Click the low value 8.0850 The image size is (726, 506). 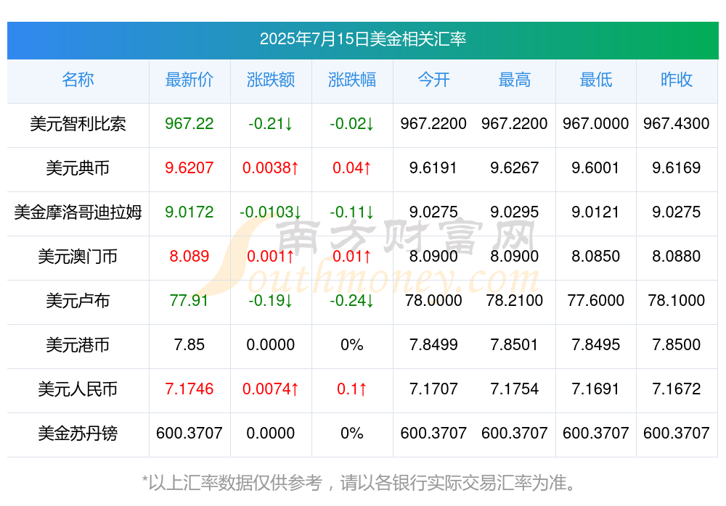596,256
